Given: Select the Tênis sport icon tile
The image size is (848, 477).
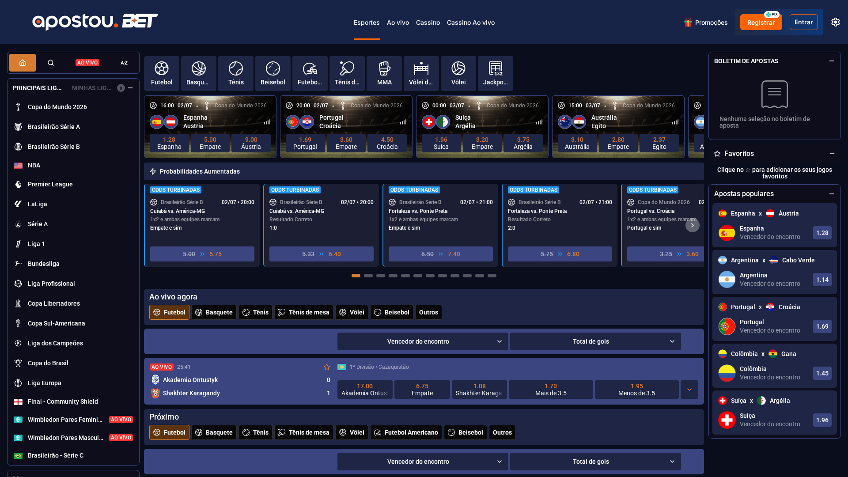Looking at the screenshot, I should 236,73.
